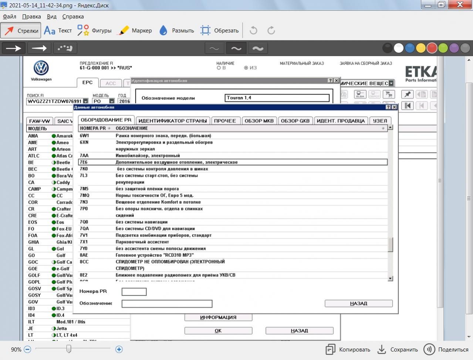
Task: Redo the last edit
Action: [271, 31]
